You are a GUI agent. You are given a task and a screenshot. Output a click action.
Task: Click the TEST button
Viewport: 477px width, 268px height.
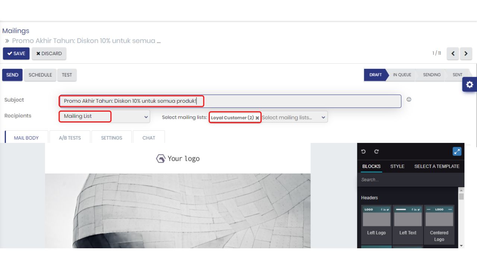click(x=67, y=75)
